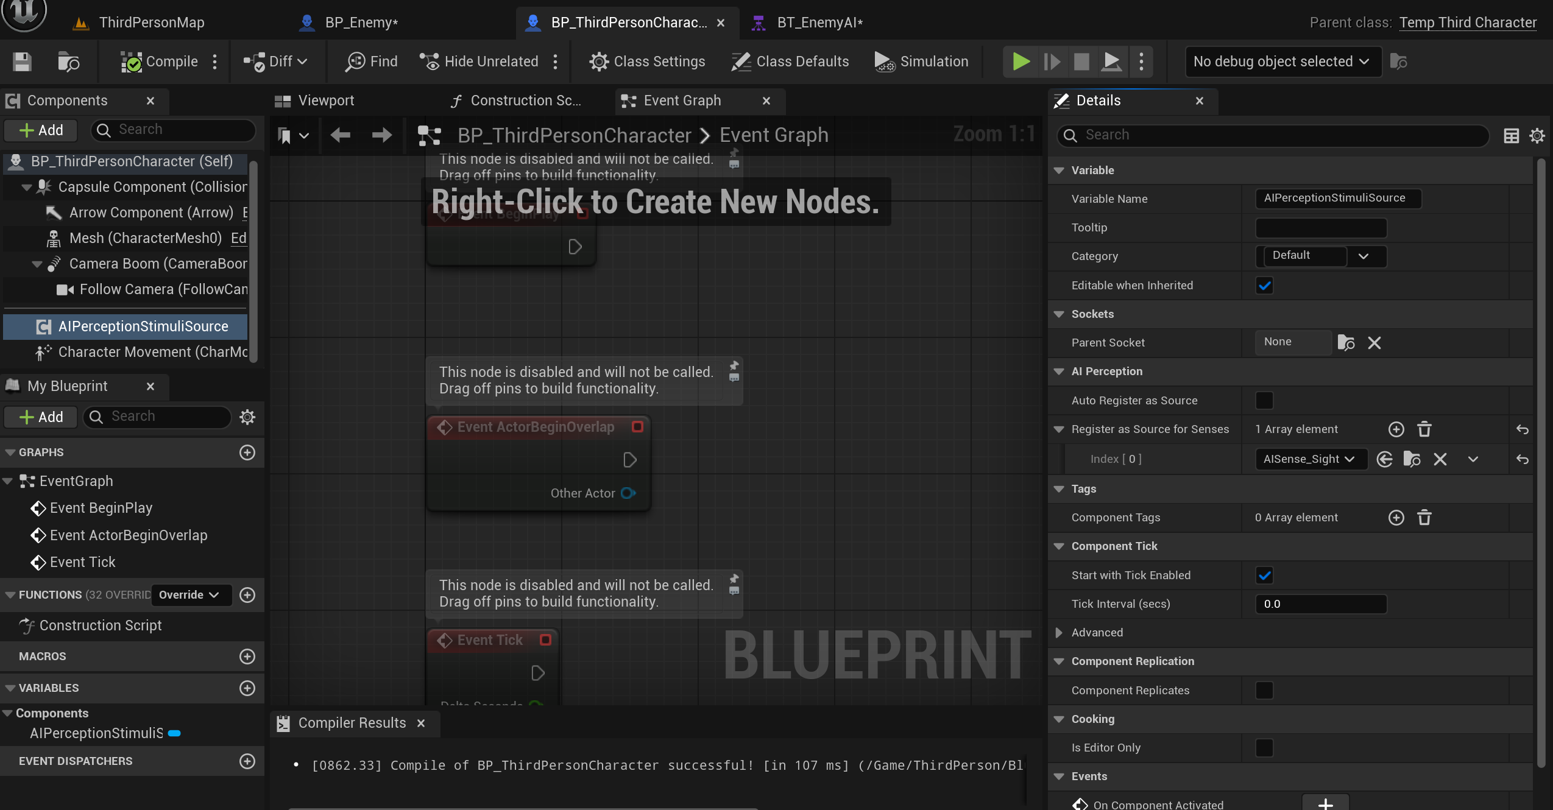The height and width of the screenshot is (810, 1553).
Task: Add a new function
Action: click(x=247, y=595)
